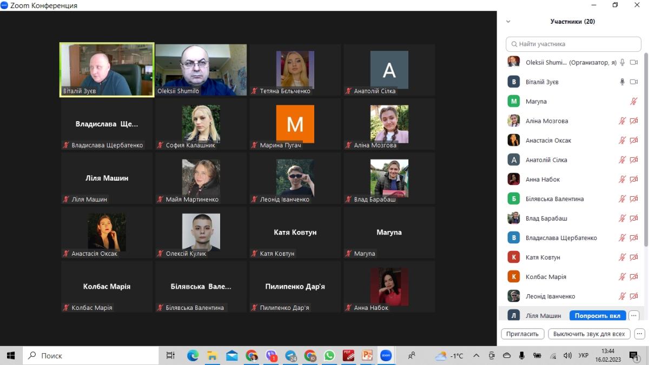Show hidden system tray icons
Viewport: 649px width, 365px height.
click(x=476, y=356)
